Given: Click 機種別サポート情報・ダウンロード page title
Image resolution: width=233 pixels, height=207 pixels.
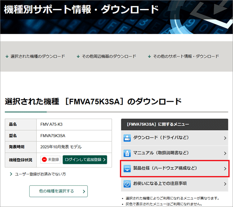Looking at the screenshot, I should [x=81, y=9].
